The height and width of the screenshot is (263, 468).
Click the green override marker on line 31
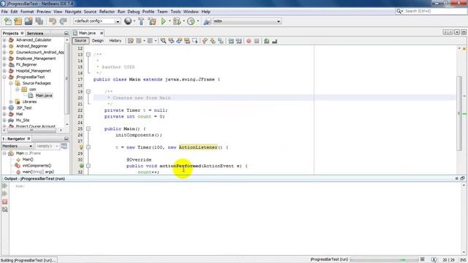[x=81, y=166]
